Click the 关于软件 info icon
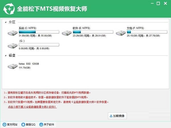The height and width of the screenshot is (128, 171). (41, 124)
